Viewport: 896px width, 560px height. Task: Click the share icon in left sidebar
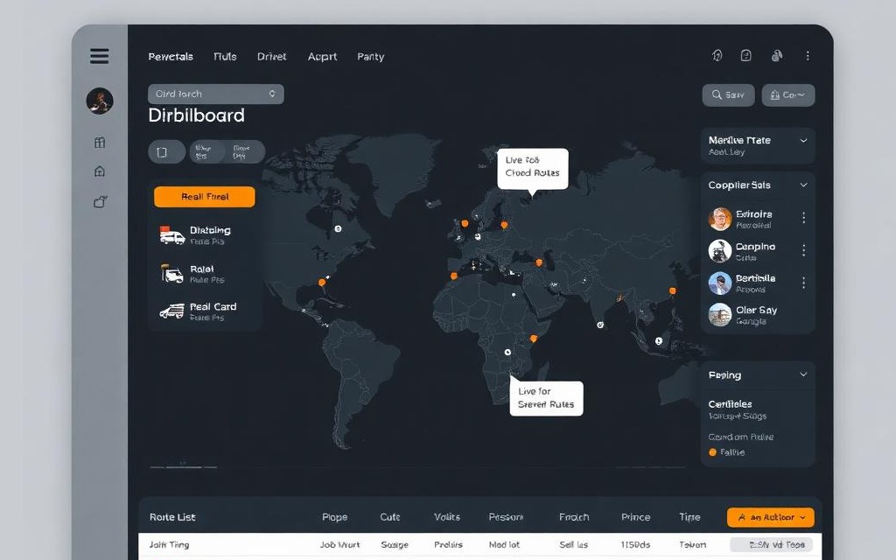[x=100, y=202]
